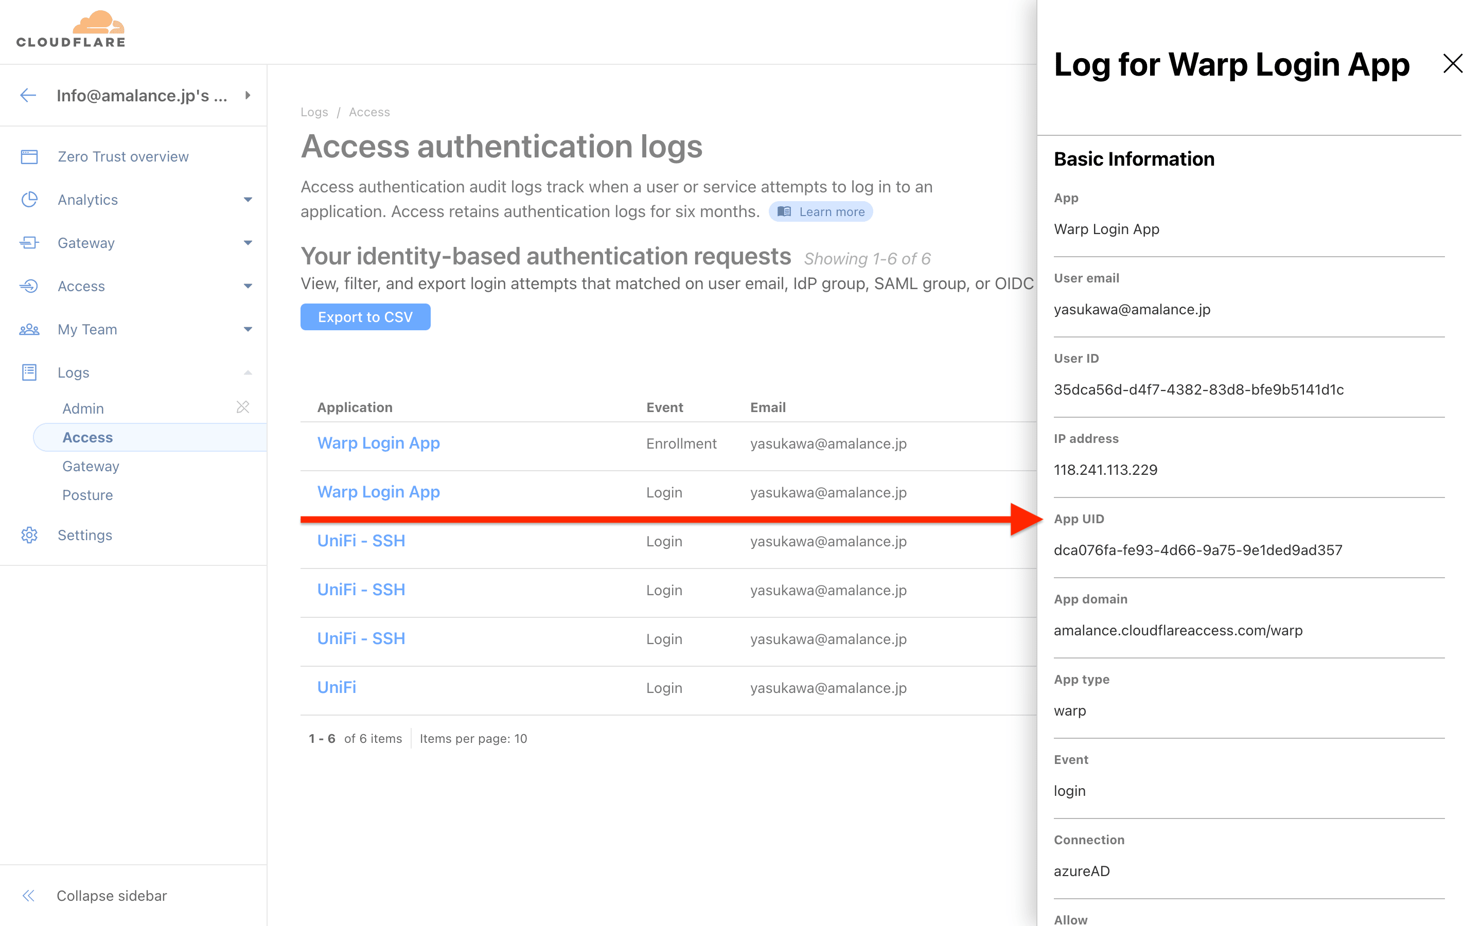Image resolution: width=1482 pixels, height=926 pixels.
Task: Click the Application column header
Action: pyautogui.click(x=355, y=407)
